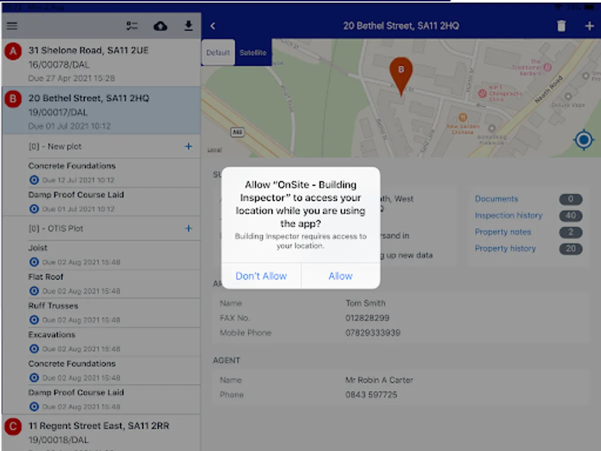Tap the status circle under Excavations
This screenshot has height=451, width=601.
[x=34, y=349]
